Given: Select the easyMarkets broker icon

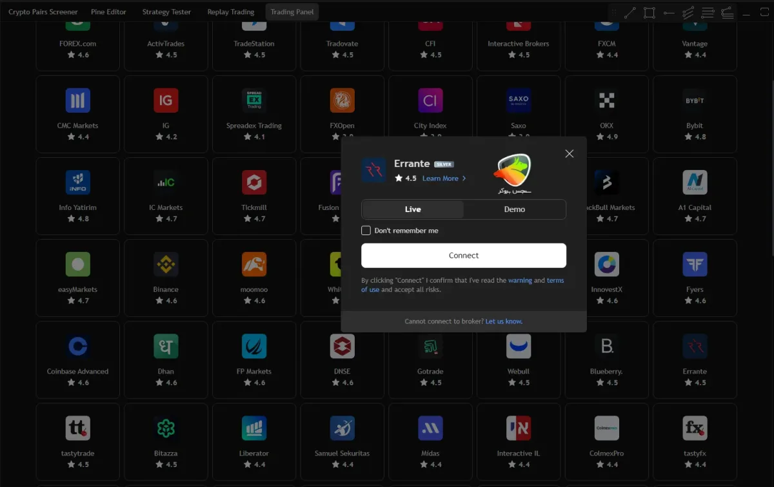Looking at the screenshot, I should (x=77, y=264).
